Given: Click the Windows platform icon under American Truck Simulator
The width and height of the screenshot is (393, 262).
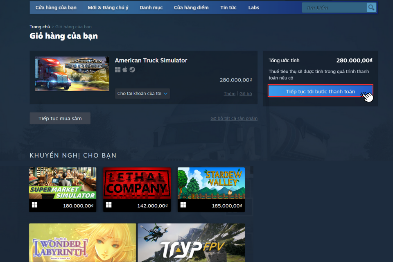Looking at the screenshot, I should tap(117, 70).
